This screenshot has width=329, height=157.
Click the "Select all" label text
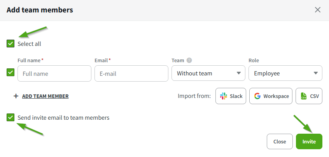coord(29,44)
